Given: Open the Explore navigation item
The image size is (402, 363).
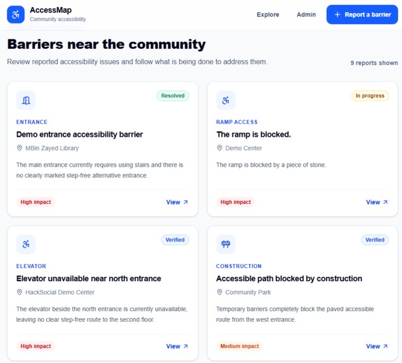Looking at the screenshot, I should (268, 15).
